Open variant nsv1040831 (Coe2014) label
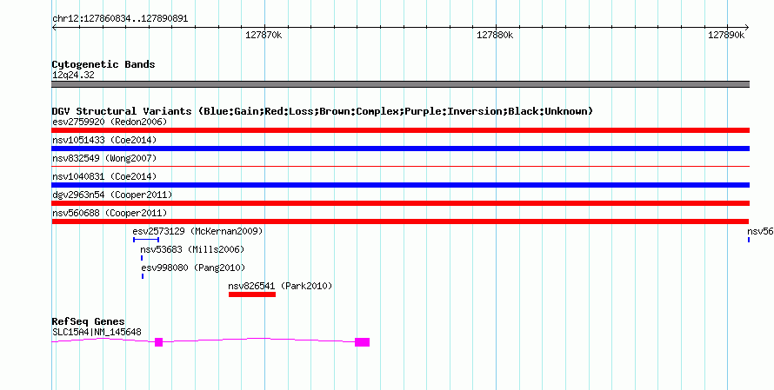Image resolution: width=774 pixels, height=390 pixels. click(x=104, y=176)
